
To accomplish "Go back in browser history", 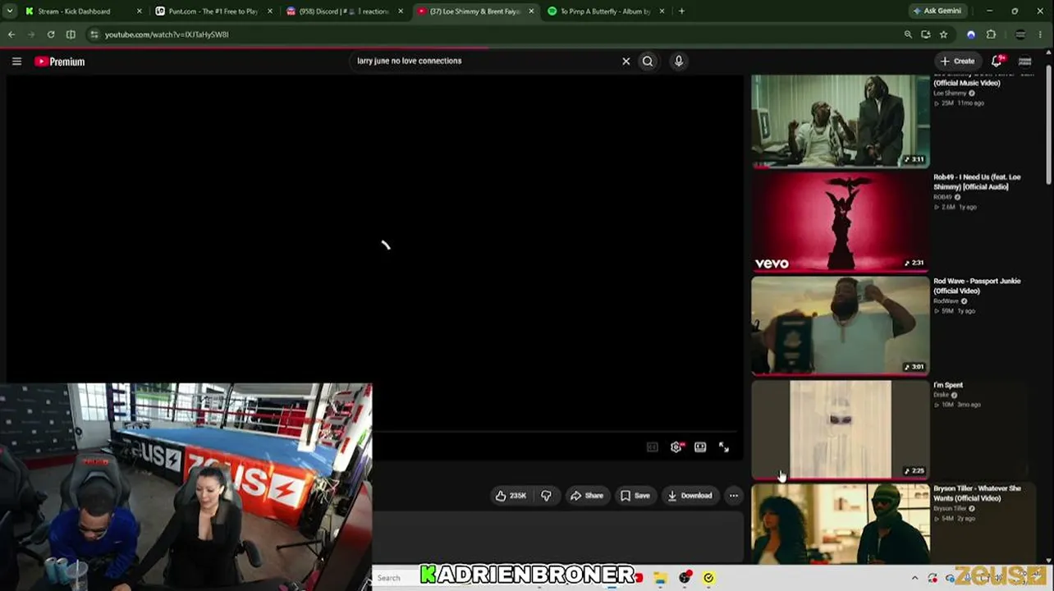I will pos(11,34).
